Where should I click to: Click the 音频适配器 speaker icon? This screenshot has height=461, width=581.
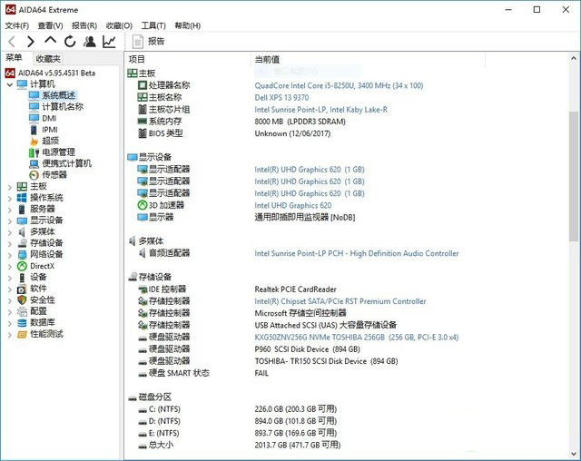coord(143,253)
